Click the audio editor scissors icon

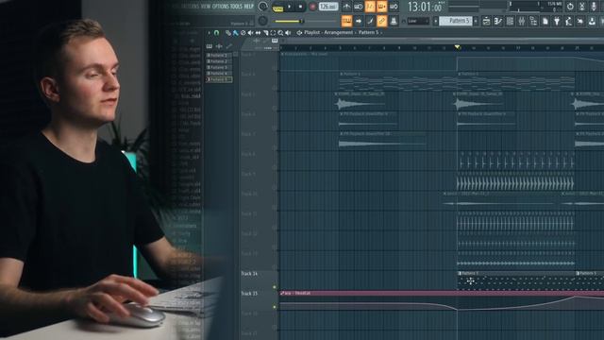582,7
